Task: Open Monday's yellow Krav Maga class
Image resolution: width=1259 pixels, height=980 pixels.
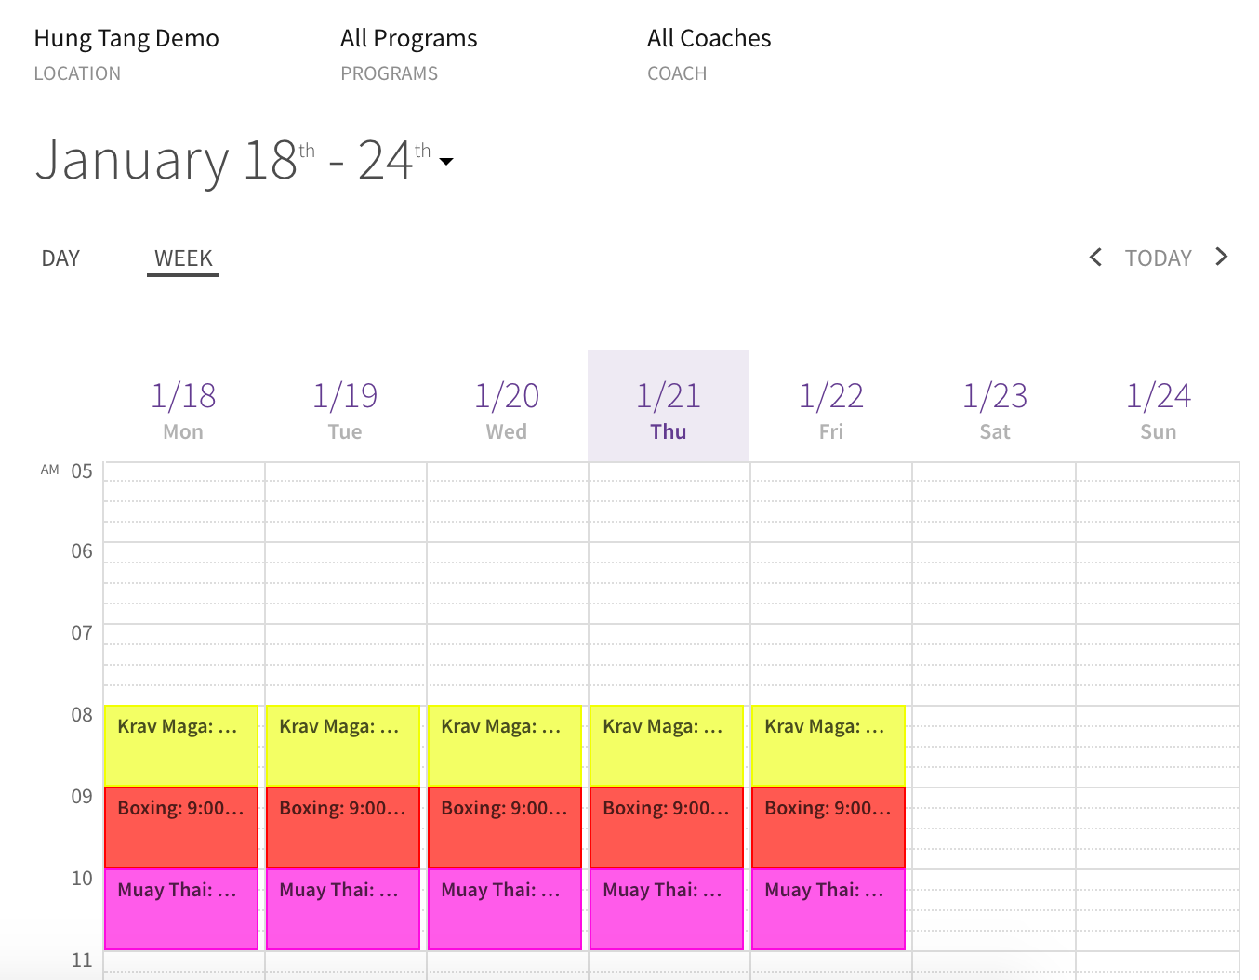Action: [x=181, y=746]
